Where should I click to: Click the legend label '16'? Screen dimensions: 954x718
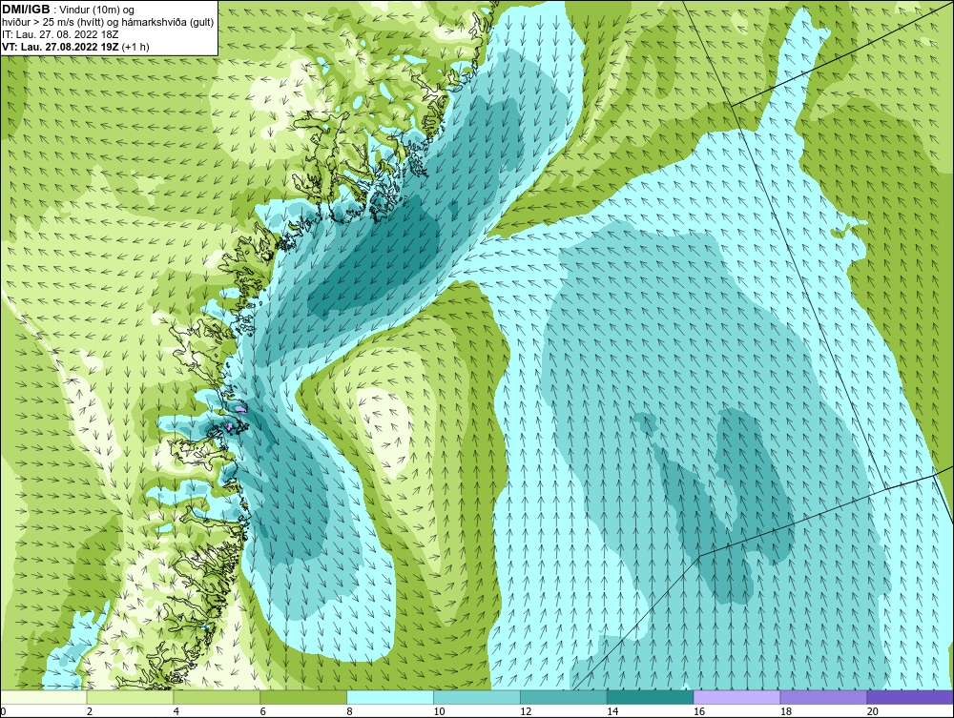[x=699, y=711]
